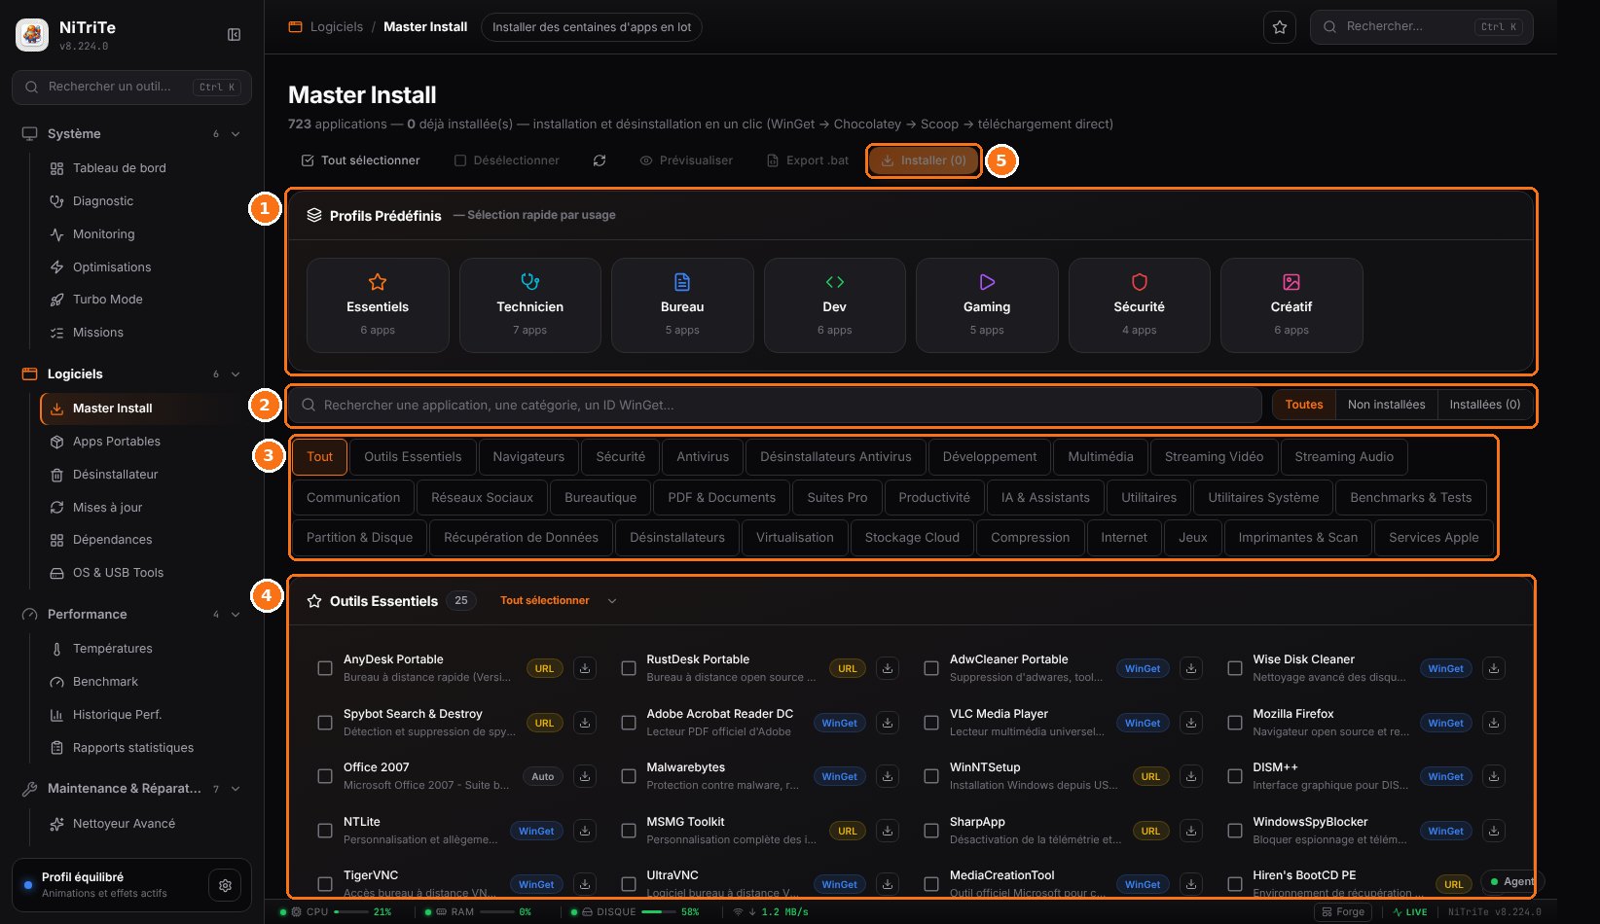
Task: Toggle the Maintenance & Réparation section chevron
Action: [236, 789]
